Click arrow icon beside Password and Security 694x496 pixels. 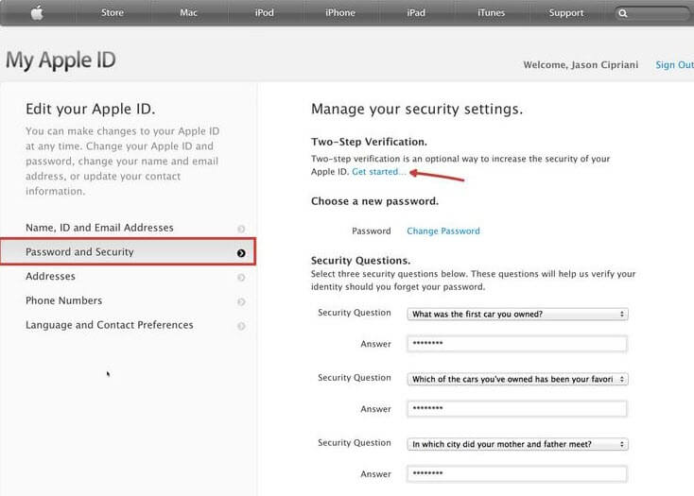(x=241, y=253)
